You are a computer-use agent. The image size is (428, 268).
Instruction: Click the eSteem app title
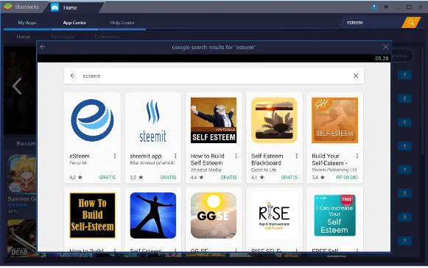point(80,156)
